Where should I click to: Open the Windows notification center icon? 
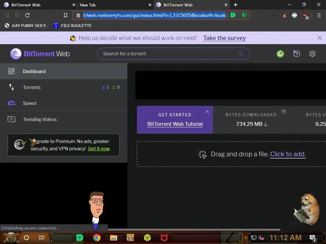(313, 238)
